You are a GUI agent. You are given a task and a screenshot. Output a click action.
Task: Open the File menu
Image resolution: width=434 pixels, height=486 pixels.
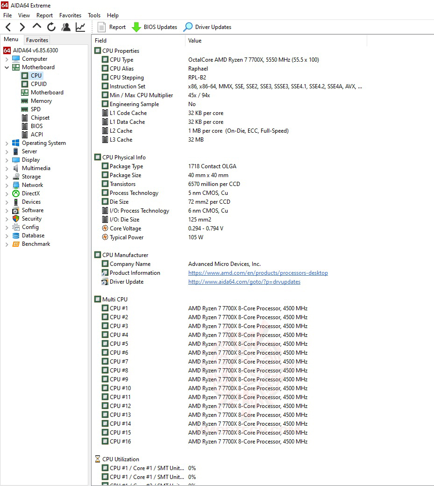pos(7,15)
